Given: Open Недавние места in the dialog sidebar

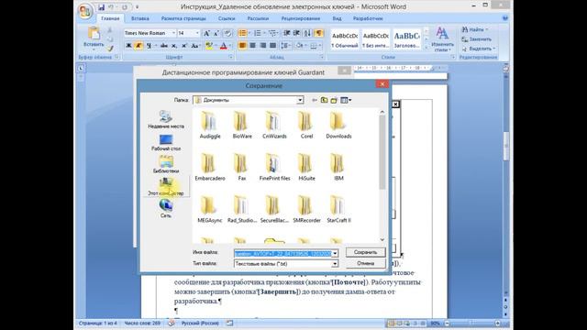Looking at the screenshot, I should click(x=166, y=120).
